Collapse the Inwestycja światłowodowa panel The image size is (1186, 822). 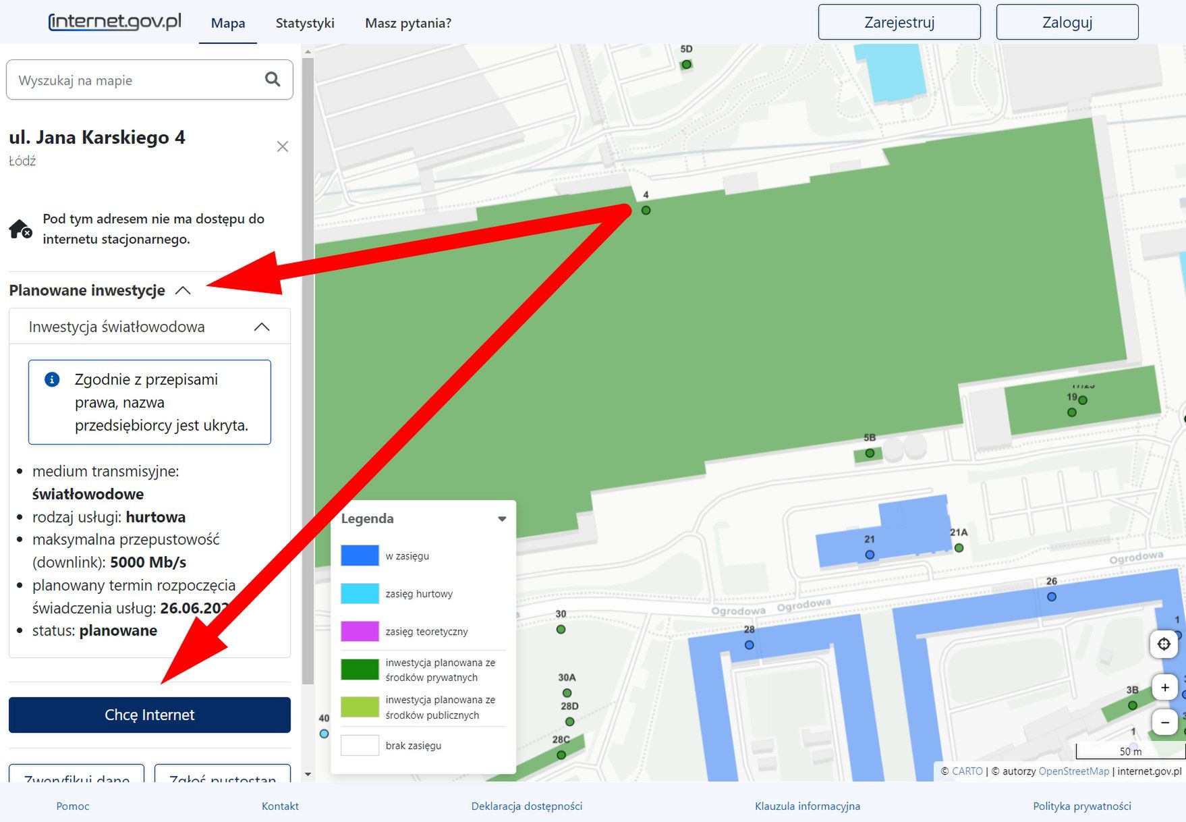coord(262,327)
